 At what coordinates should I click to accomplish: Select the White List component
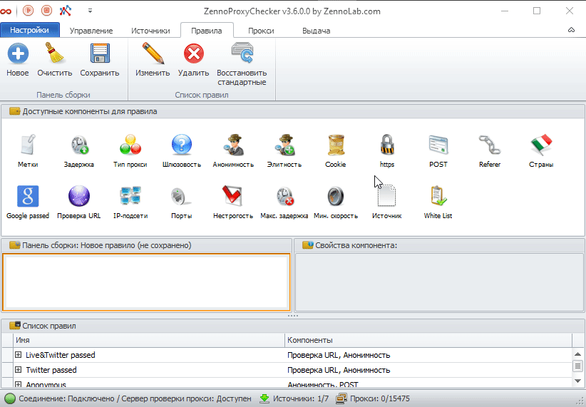438,197
